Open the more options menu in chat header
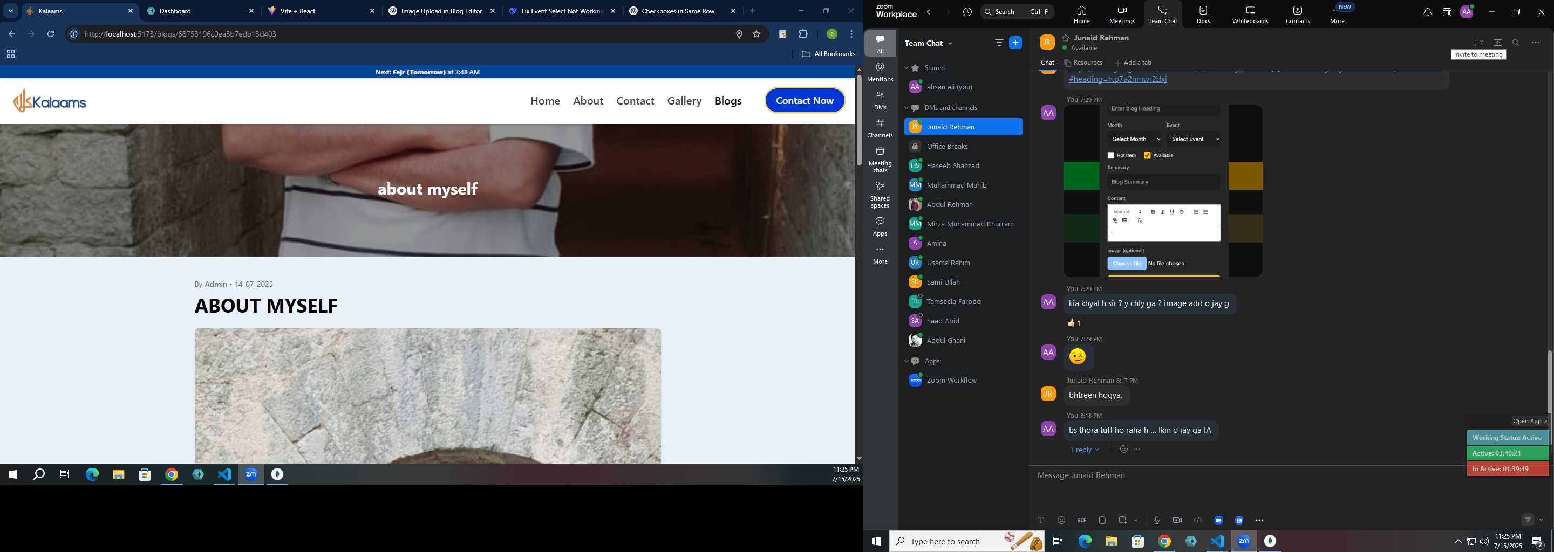Viewport: 1554px width, 552px height. point(1535,43)
